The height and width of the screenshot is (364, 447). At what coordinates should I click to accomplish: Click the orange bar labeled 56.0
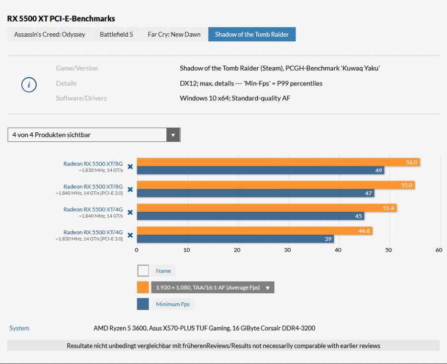pos(278,162)
